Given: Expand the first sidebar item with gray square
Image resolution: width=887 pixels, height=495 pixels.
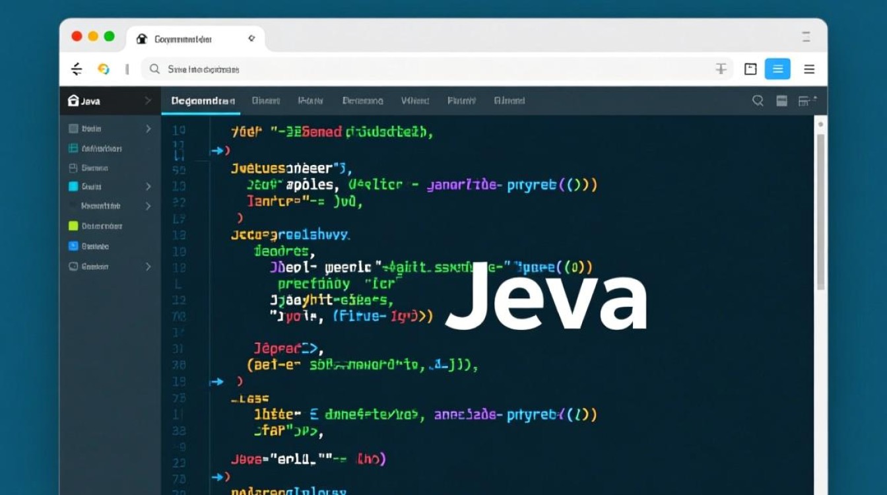Looking at the screenshot, I should point(148,129).
